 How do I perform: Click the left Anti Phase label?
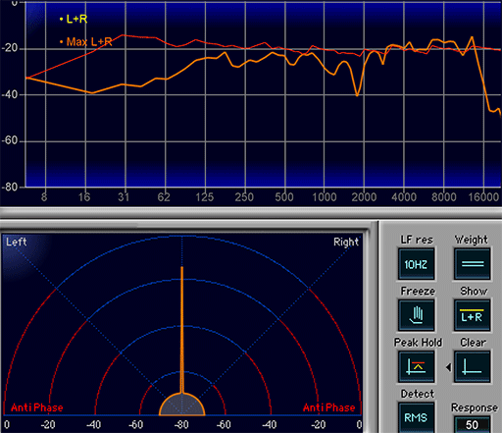(x=37, y=407)
